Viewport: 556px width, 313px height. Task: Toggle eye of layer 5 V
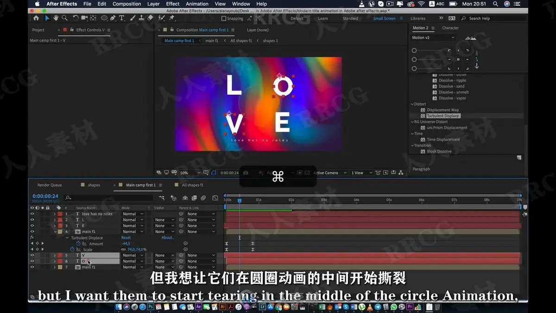32,256
